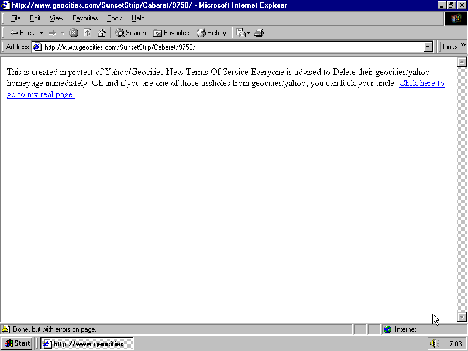Screen dimensions: 468x351
Task: Print the page using printer icon
Action: [x=259, y=33]
